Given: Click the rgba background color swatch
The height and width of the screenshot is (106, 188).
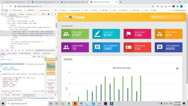Looking at the screenshot, I should 14,78.
